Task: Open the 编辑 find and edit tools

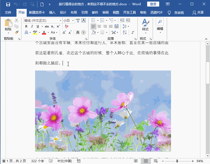Action: [x=160, y=26]
